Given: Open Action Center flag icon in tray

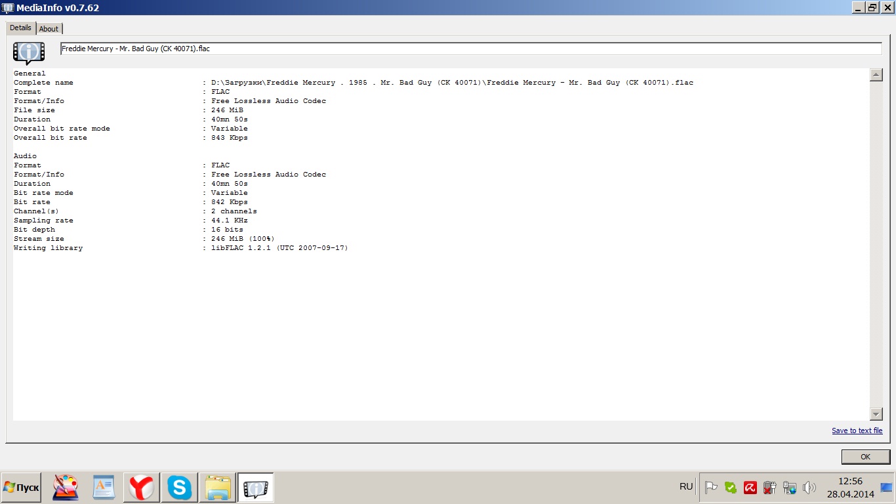Looking at the screenshot, I should (x=711, y=488).
